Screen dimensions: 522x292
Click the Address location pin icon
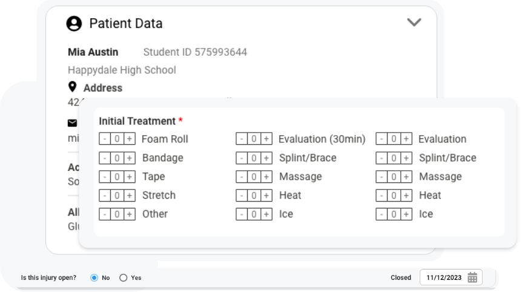coord(73,87)
